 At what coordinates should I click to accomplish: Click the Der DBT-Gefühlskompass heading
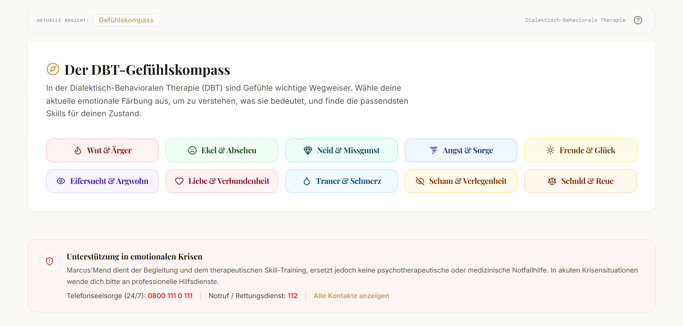(x=147, y=70)
